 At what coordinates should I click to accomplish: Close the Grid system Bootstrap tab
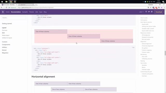pyautogui.click(x=16, y=5)
